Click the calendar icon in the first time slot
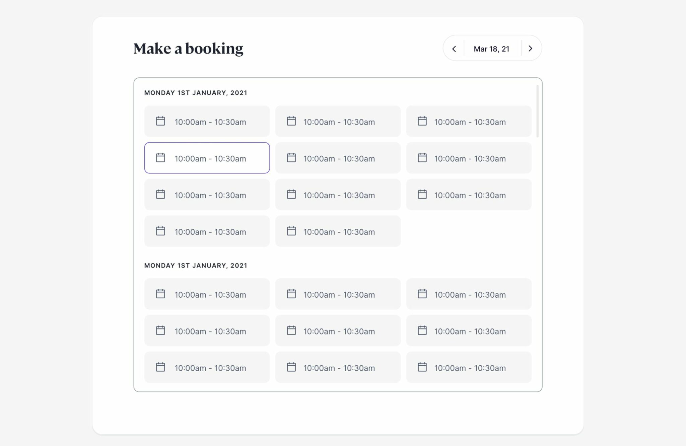The width and height of the screenshot is (686, 446). click(160, 121)
